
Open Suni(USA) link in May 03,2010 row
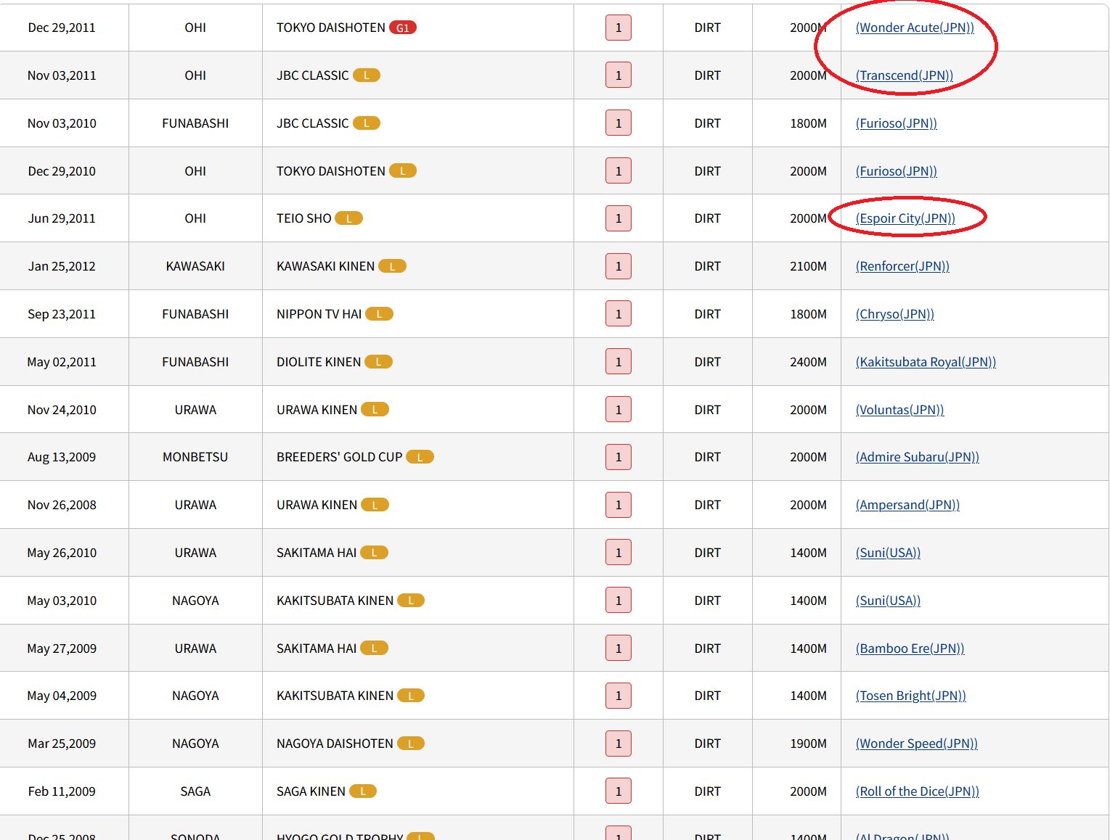[888, 601]
